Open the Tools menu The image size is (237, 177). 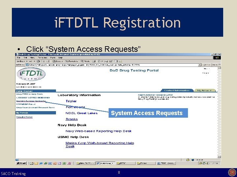tap(53, 58)
